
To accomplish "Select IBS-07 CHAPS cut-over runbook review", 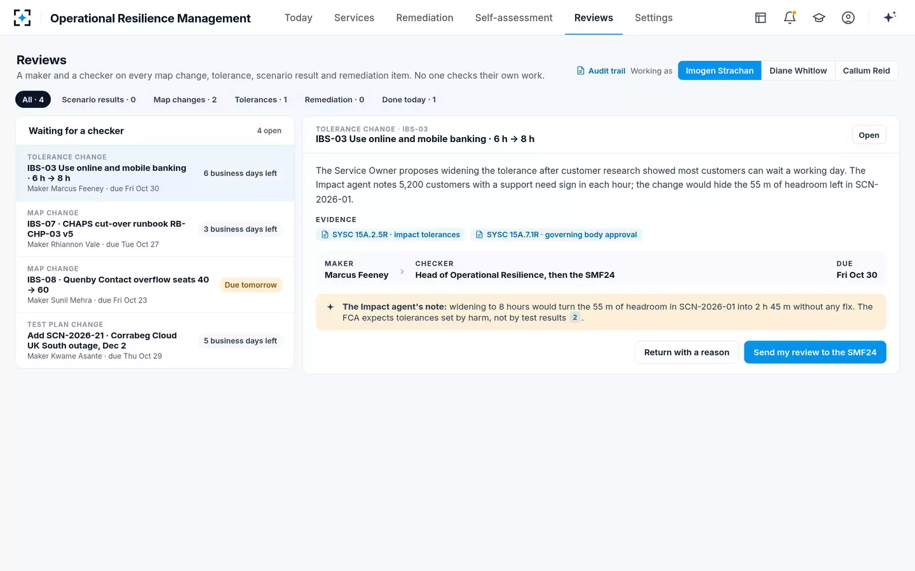I will click(x=155, y=229).
